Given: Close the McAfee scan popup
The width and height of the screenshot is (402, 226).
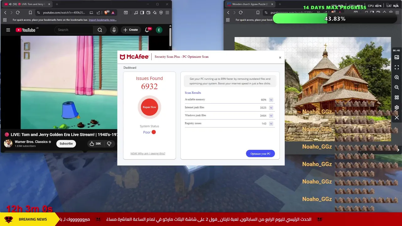Looking at the screenshot, I should 280,57.
